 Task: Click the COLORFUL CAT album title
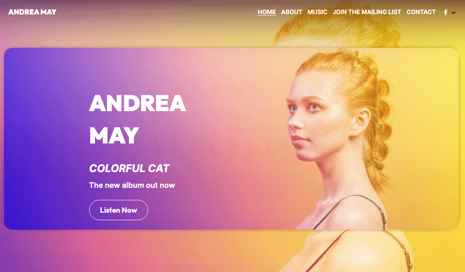(x=129, y=168)
